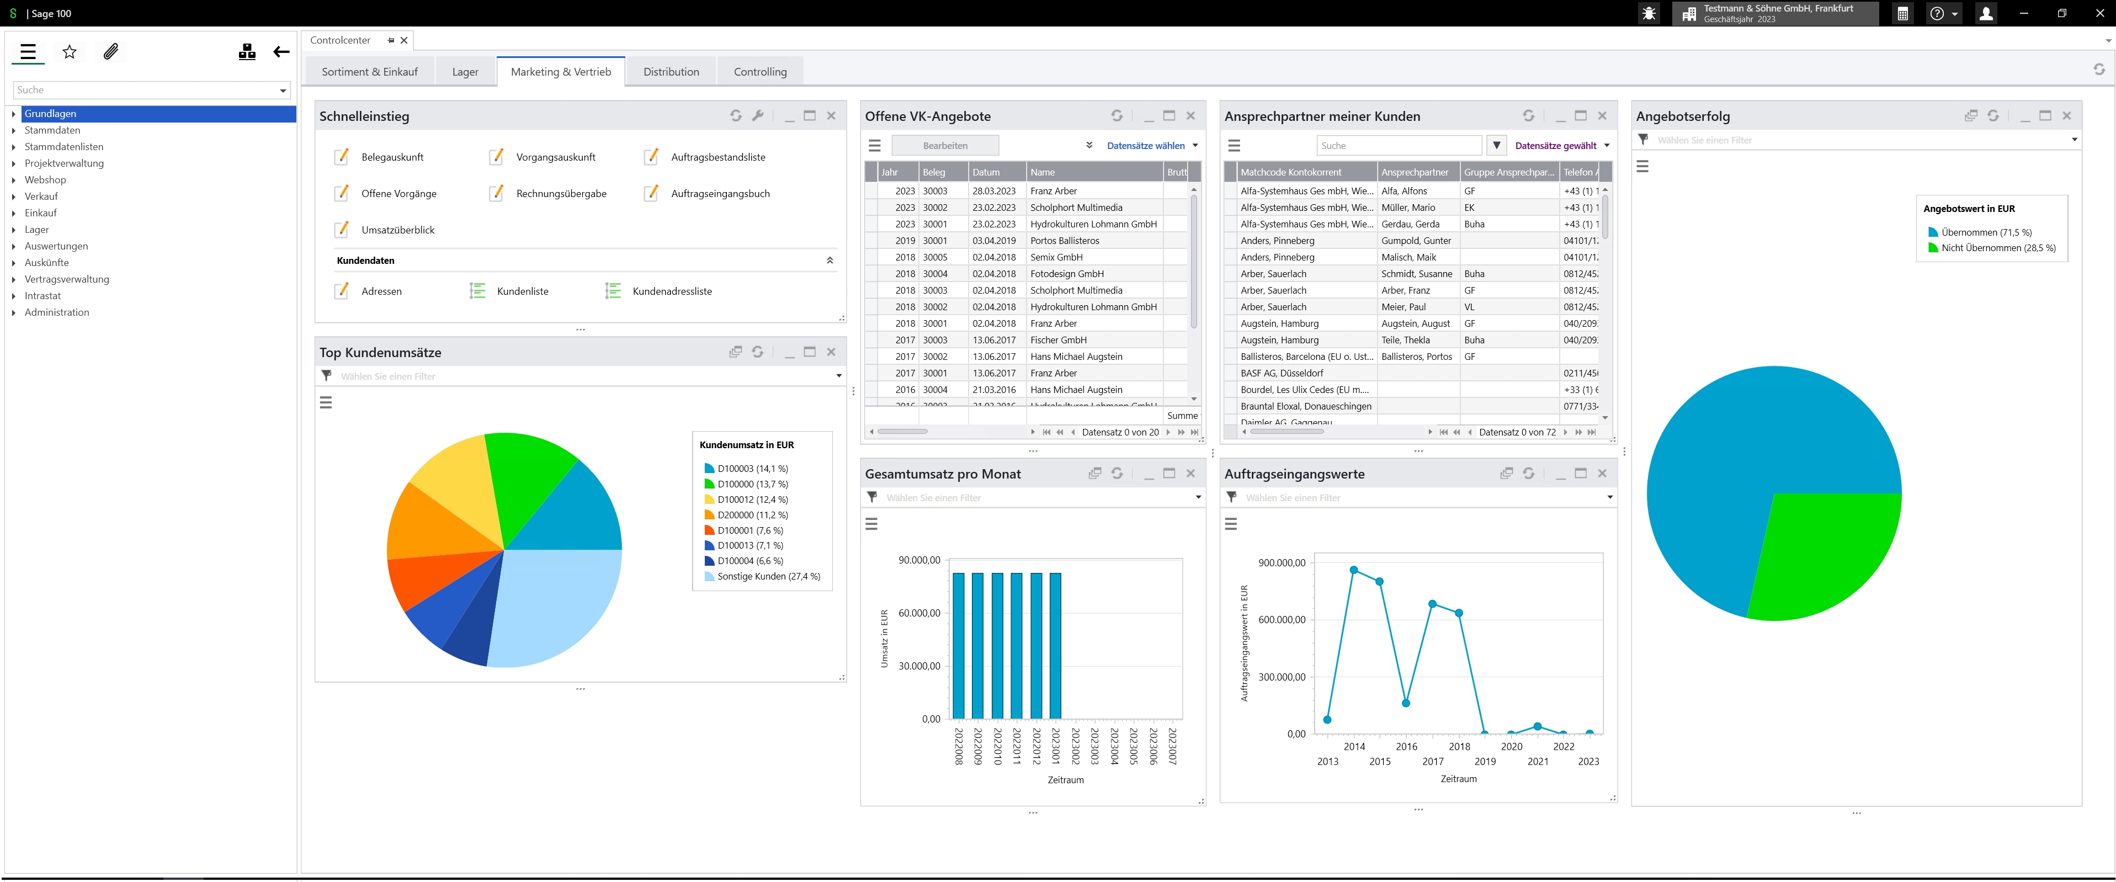
Task: Click the bug report icon
Action: [1649, 14]
